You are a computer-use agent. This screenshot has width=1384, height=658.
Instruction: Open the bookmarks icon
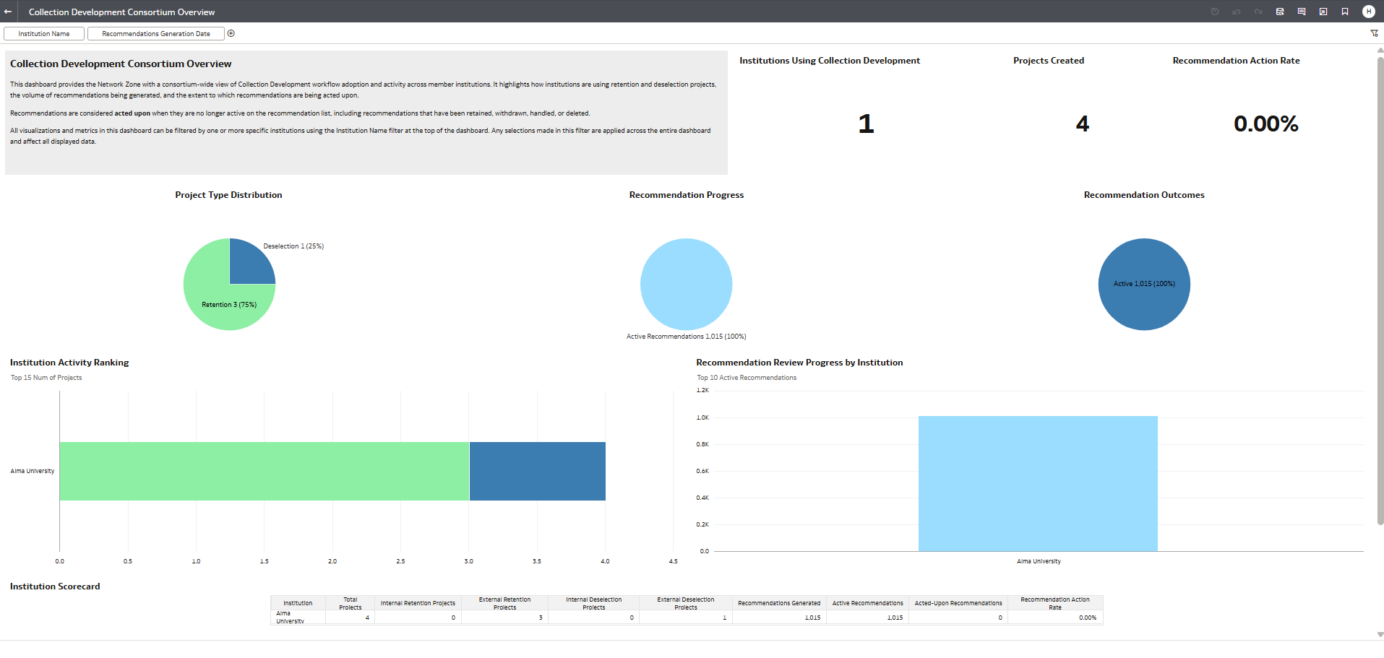[1345, 12]
